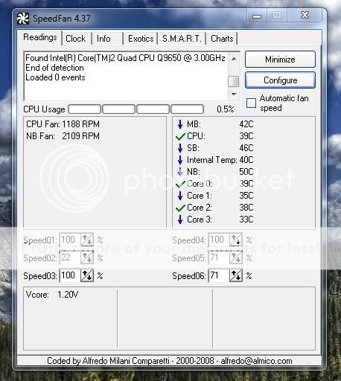Click the arrow icon beside Internal Temp

(180, 160)
